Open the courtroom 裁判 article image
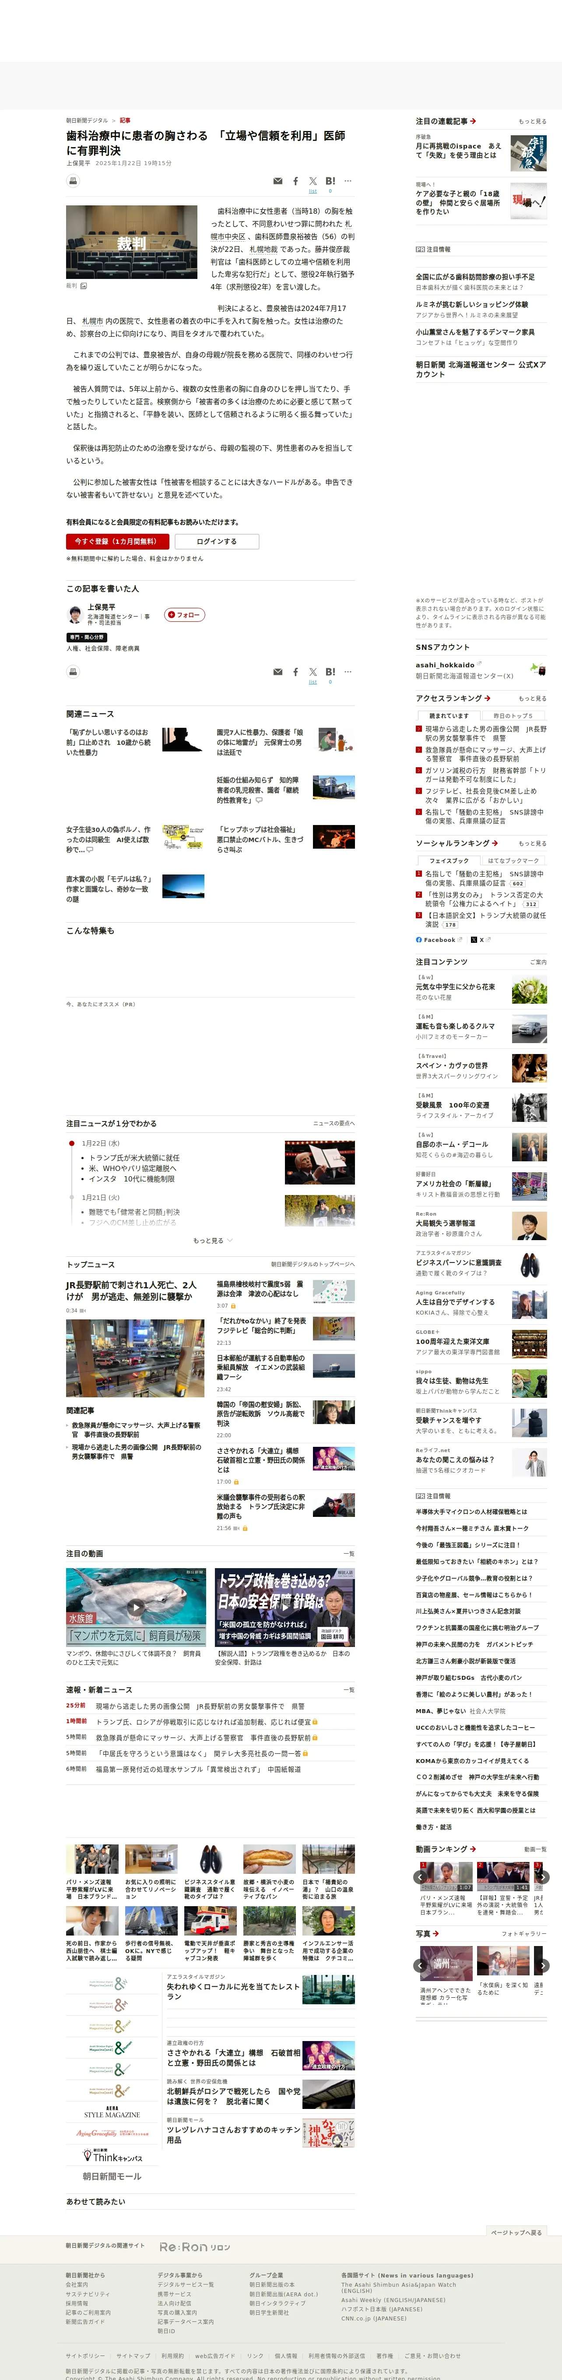Viewport: 562px width, 2380px height. coord(131,242)
